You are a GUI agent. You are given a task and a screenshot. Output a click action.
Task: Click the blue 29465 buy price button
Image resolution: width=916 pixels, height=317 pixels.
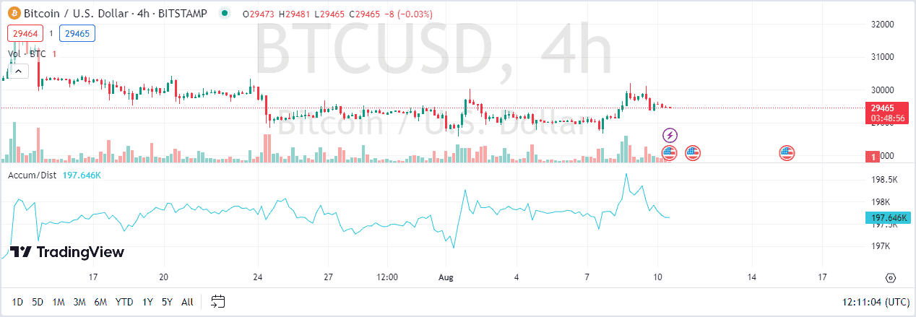point(77,33)
